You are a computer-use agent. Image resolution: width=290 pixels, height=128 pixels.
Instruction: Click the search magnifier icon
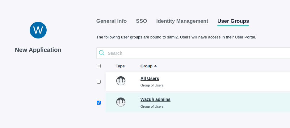click(102, 53)
